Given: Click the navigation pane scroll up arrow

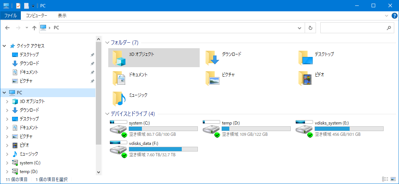Looking at the screenshot, I should [99, 38].
